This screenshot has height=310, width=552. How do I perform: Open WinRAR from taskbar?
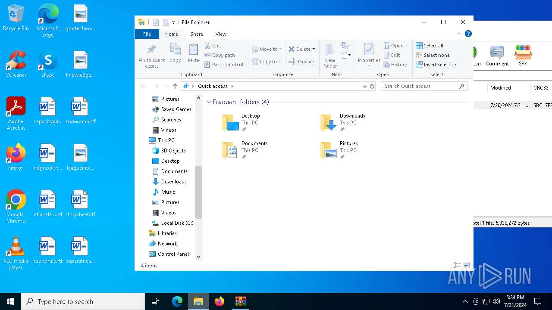240,301
